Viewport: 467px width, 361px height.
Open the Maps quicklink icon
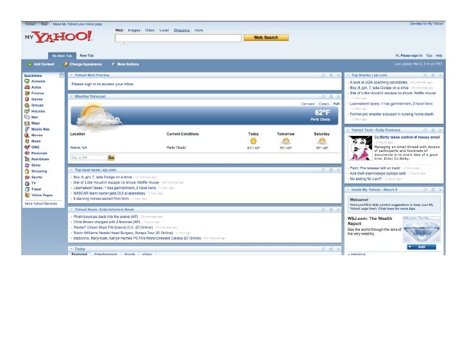(27, 123)
